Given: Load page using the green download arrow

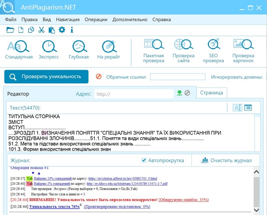Looking at the screenshot, I should tap(180, 93).
